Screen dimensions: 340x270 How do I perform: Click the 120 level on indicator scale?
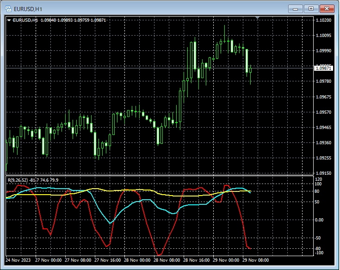pos(318,179)
